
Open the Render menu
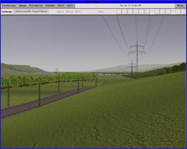click(50, 6)
